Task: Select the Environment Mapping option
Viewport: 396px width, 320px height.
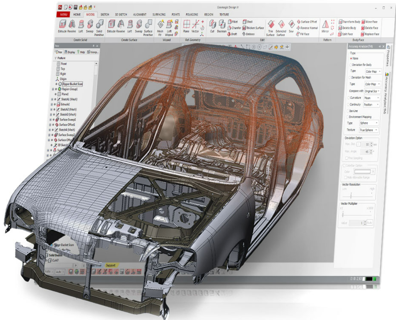Action: pyautogui.click(x=347, y=117)
